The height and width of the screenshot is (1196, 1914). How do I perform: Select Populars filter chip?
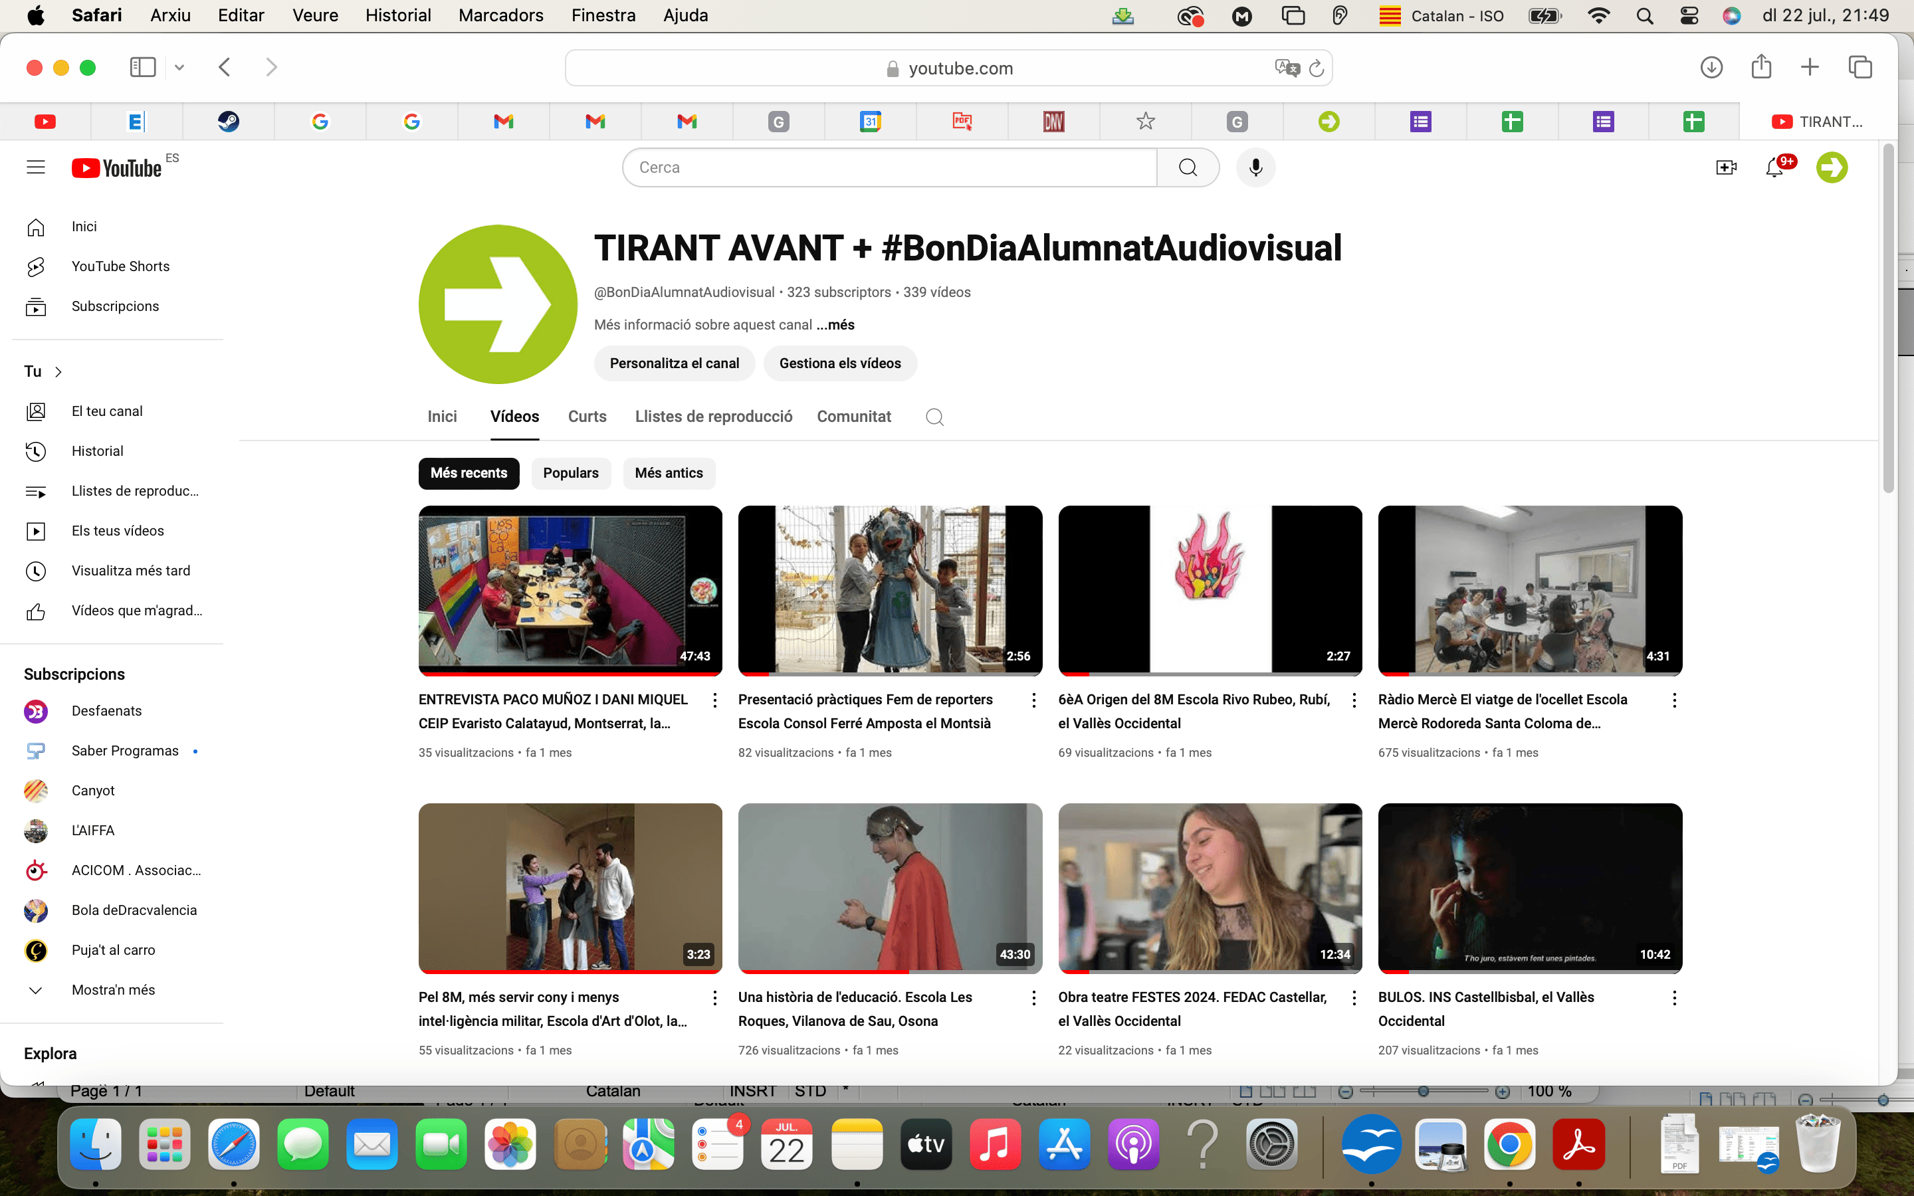pyautogui.click(x=570, y=473)
